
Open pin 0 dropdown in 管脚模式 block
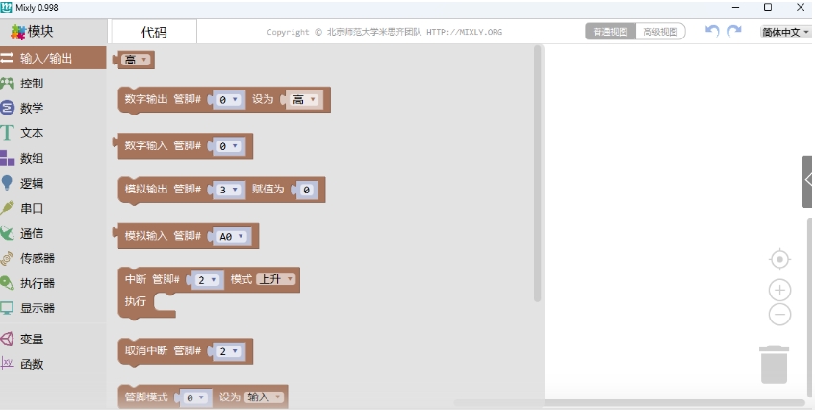[x=196, y=398]
